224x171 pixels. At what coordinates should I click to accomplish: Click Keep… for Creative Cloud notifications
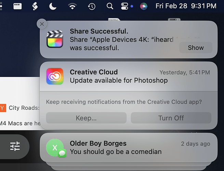point(86,118)
